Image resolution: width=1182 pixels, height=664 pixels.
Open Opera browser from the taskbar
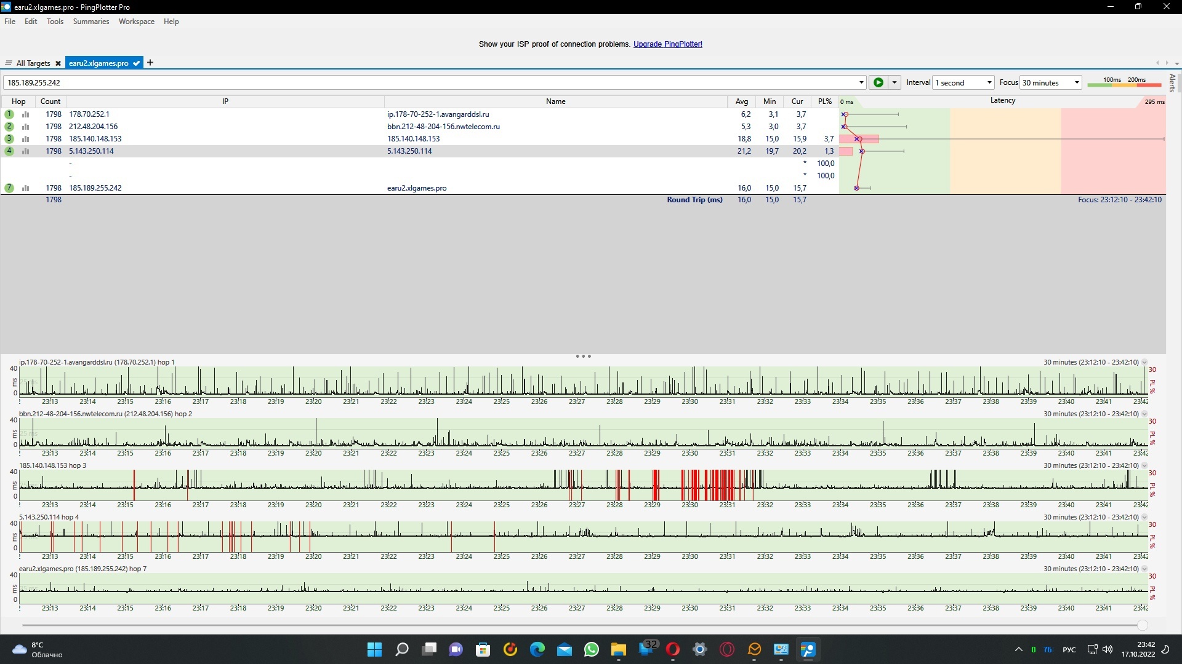coord(672,649)
